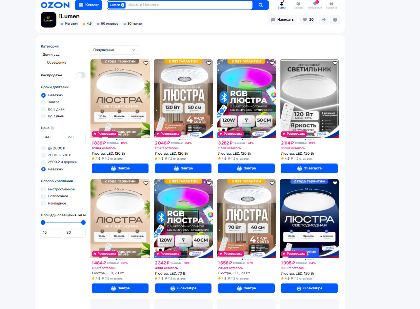Screen dimensions: 420x309
Task: Add the 2046 ₽ lamp to favorites
Action: coord(209,63)
